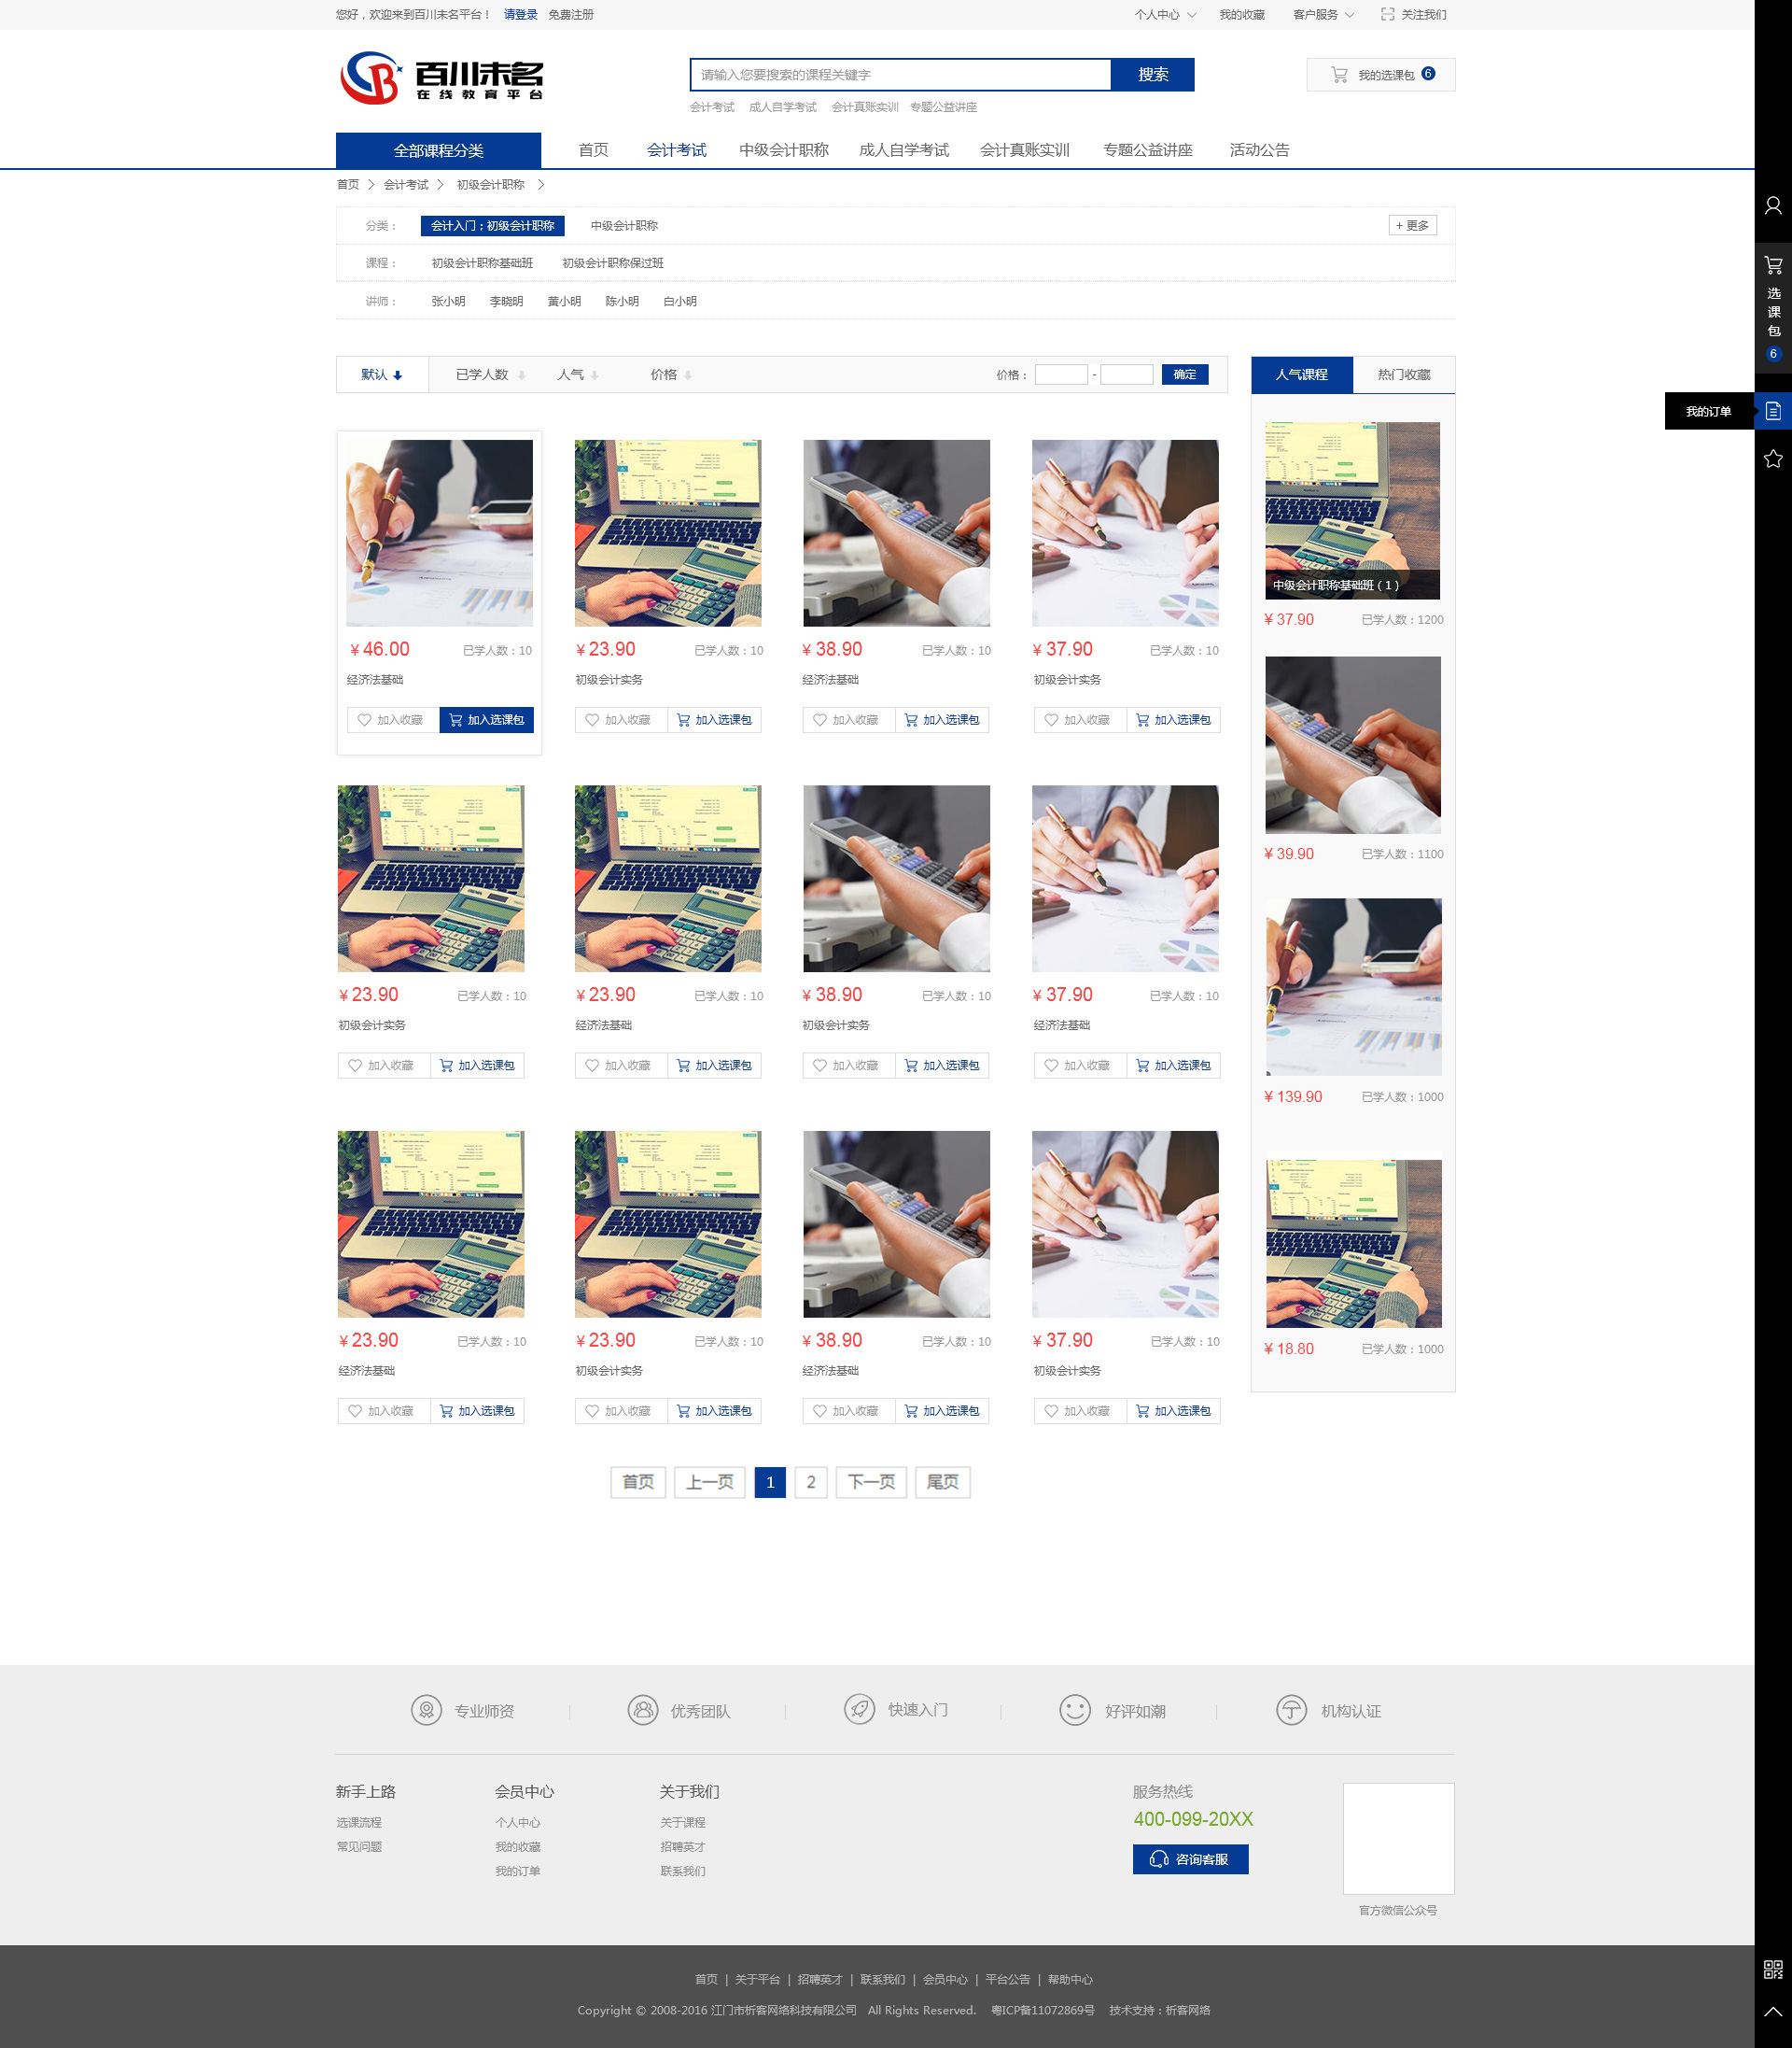This screenshot has height=2048, width=1792.
Task: Open the shopping cart icon in right sidebar
Action: point(1772,265)
